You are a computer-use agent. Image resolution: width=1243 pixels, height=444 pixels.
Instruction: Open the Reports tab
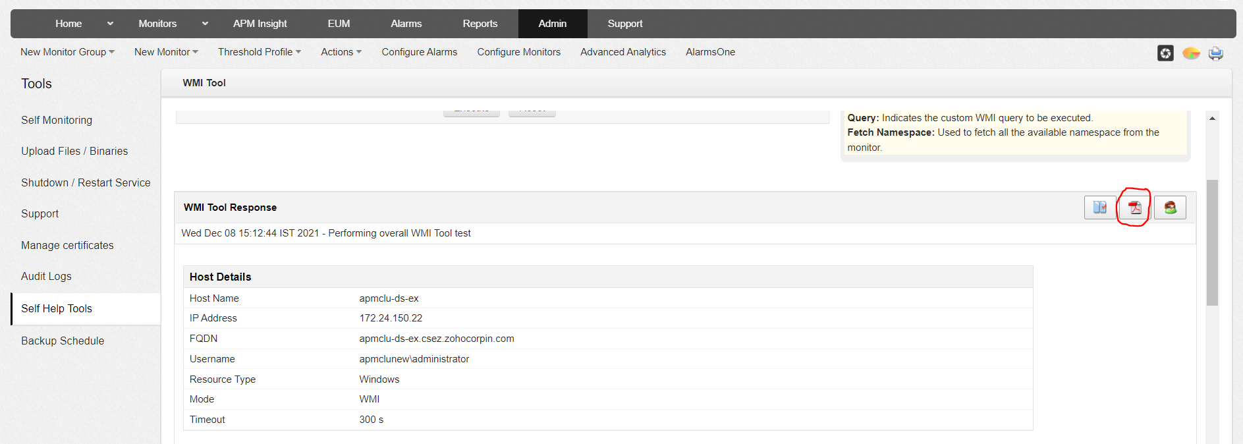tap(480, 24)
